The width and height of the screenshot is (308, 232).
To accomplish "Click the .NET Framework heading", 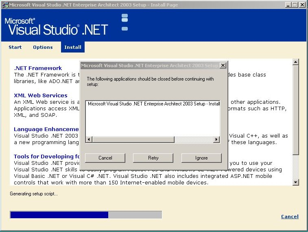I will coord(38,68).
